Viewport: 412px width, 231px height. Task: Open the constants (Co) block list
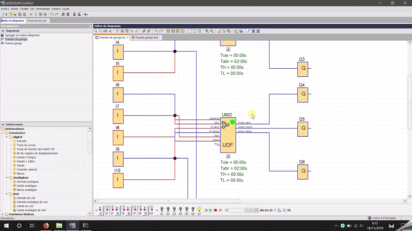[x=168, y=31]
